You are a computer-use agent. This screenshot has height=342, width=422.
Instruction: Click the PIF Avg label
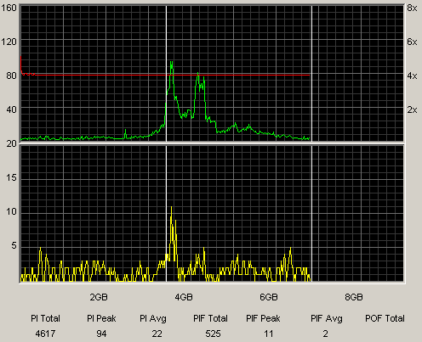[327, 319]
